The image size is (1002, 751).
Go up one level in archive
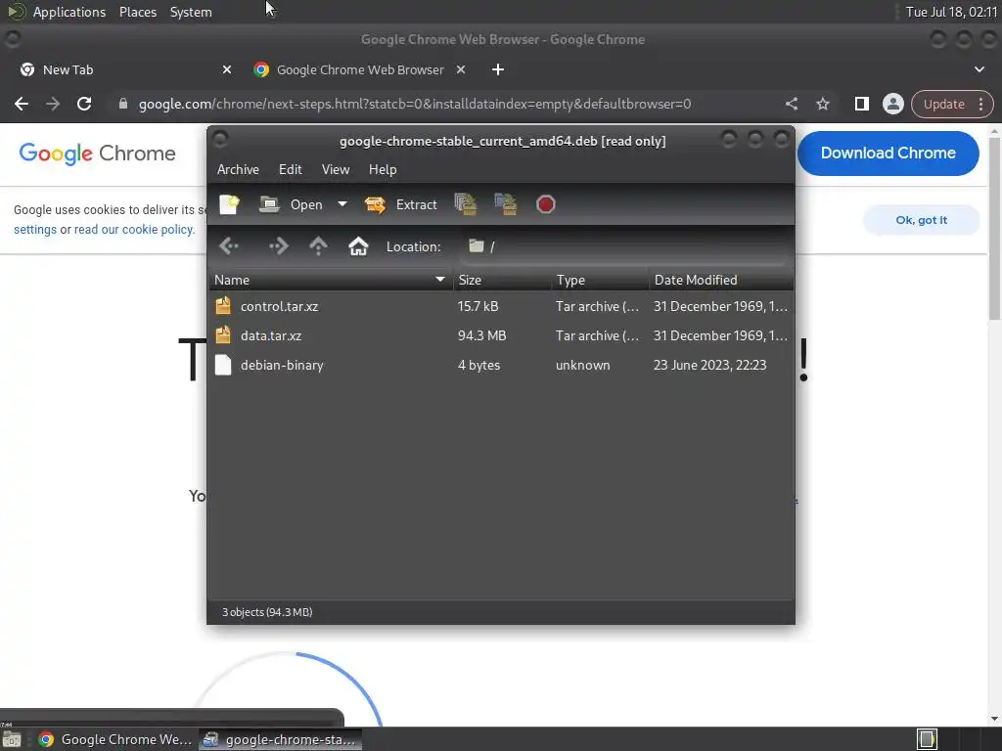(x=318, y=245)
